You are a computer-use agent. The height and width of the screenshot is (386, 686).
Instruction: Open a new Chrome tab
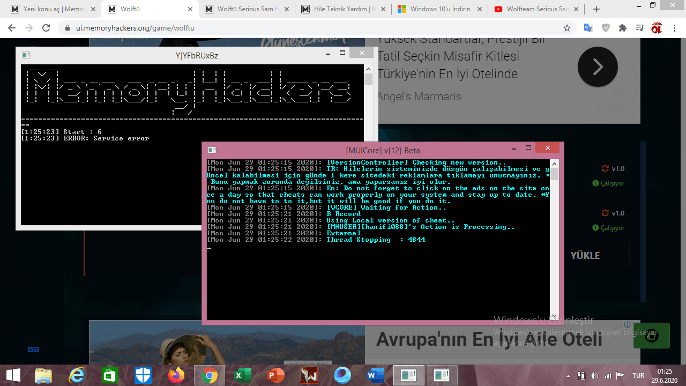tap(596, 9)
